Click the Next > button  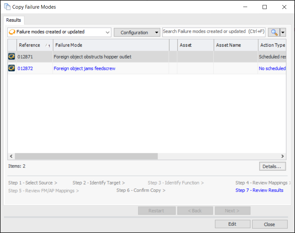click(233, 211)
